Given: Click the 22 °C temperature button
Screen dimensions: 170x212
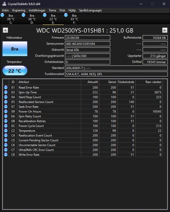Looking at the screenshot, I should click(15, 71).
